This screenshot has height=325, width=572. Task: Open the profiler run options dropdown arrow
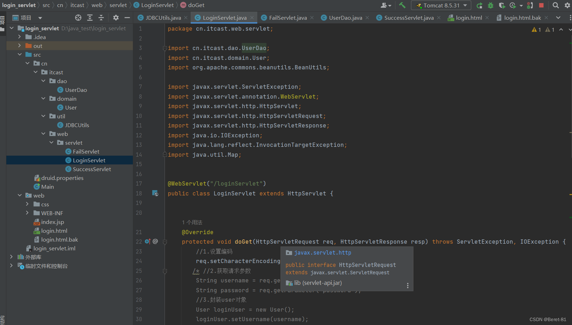(x=521, y=6)
